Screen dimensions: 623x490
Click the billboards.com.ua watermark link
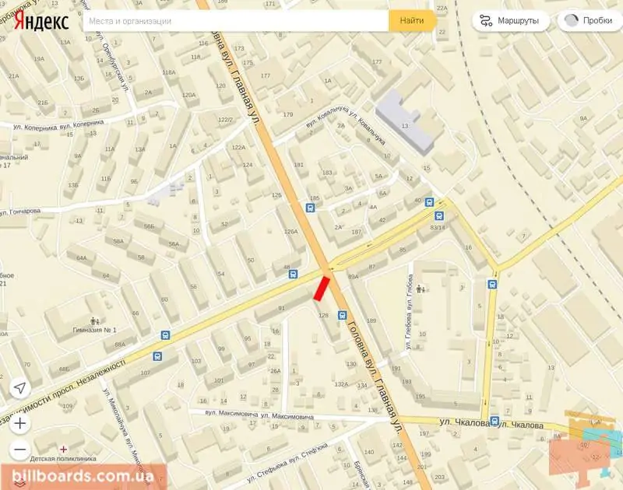(83, 475)
